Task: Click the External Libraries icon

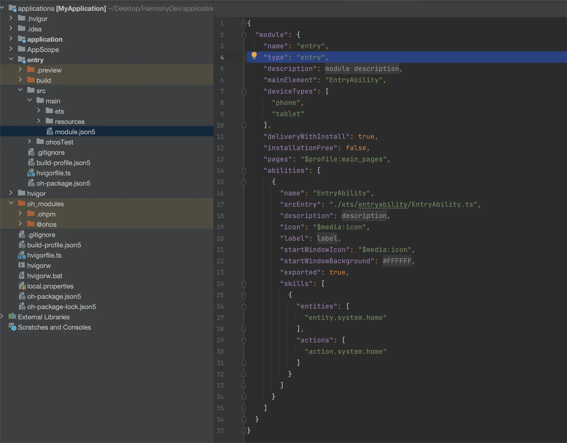Action: pyautogui.click(x=12, y=316)
